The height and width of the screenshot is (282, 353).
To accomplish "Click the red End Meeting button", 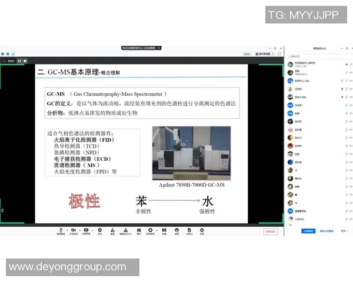I will click(271, 231).
